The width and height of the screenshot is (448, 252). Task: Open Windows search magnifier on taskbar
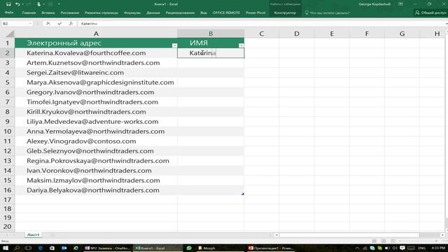(x=17, y=248)
